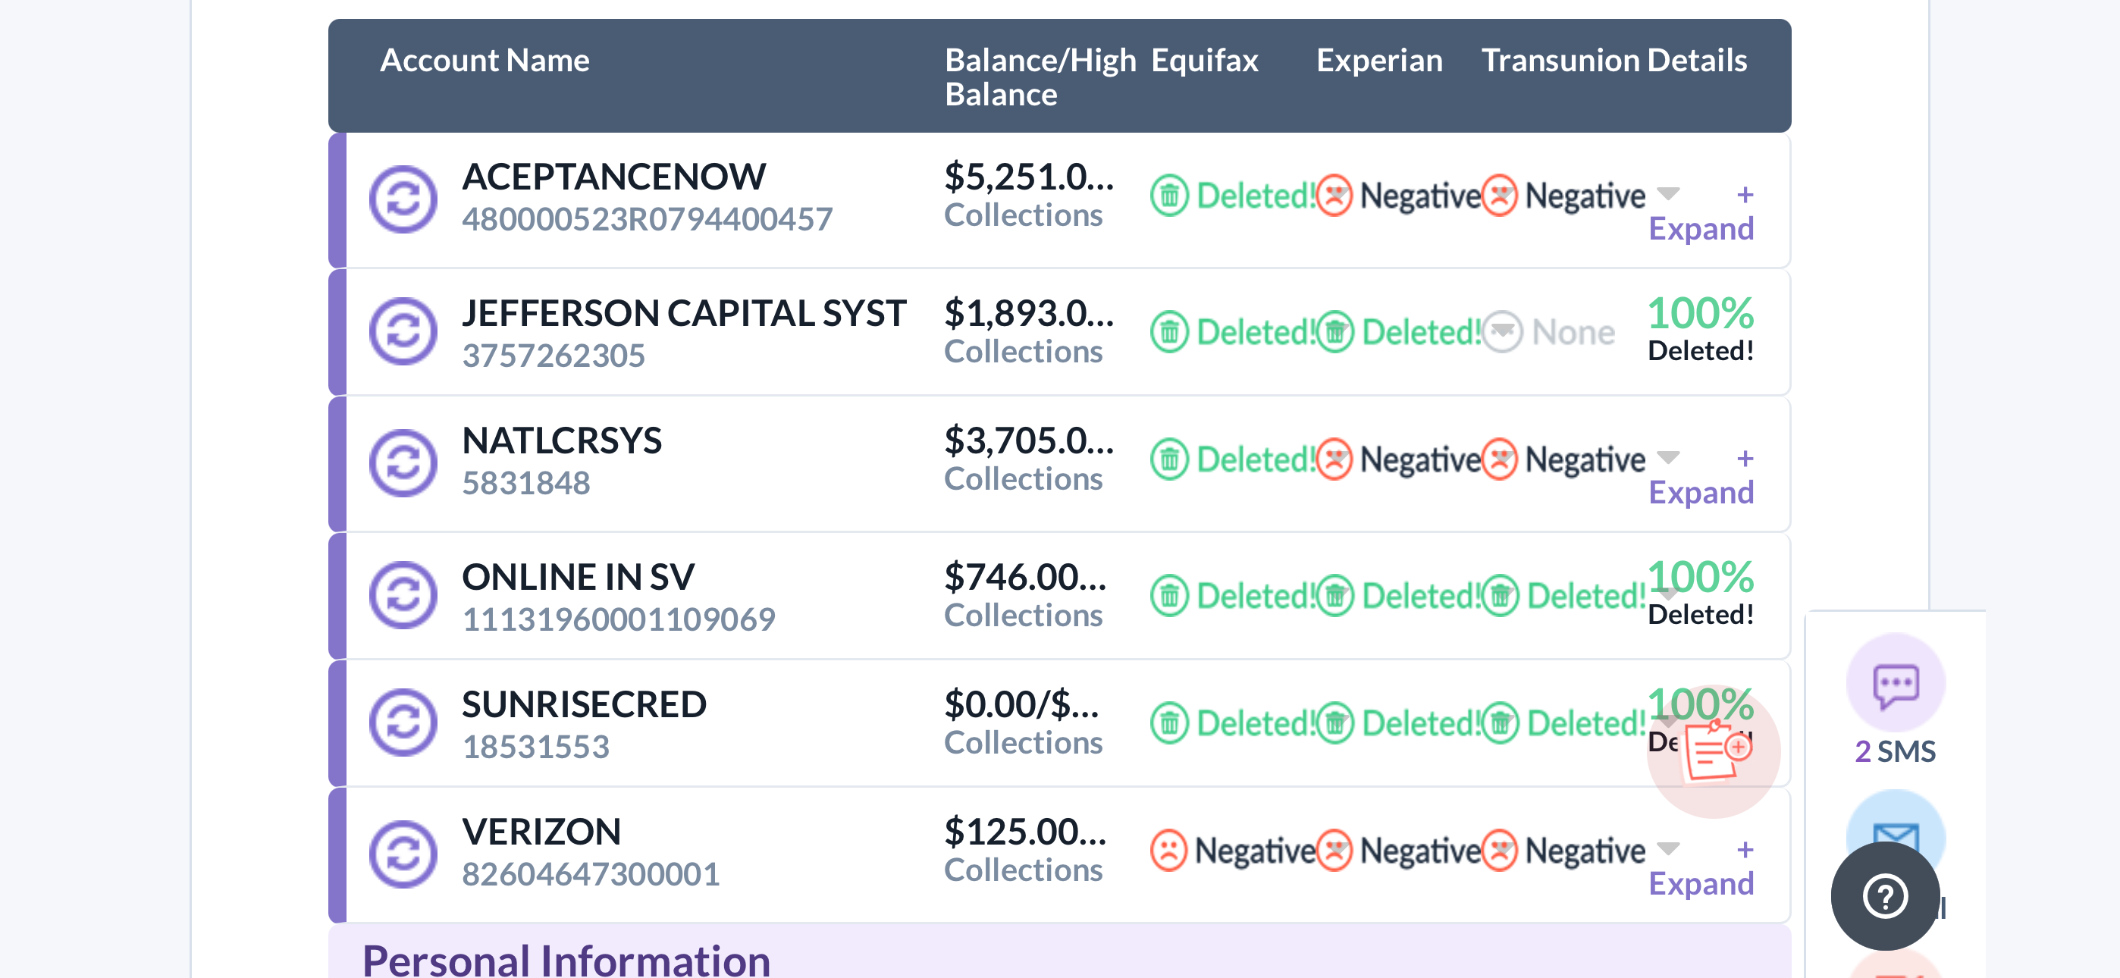2120x978 pixels.
Task: Expand the ACEPTANCENOW account details
Action: 1701,228
